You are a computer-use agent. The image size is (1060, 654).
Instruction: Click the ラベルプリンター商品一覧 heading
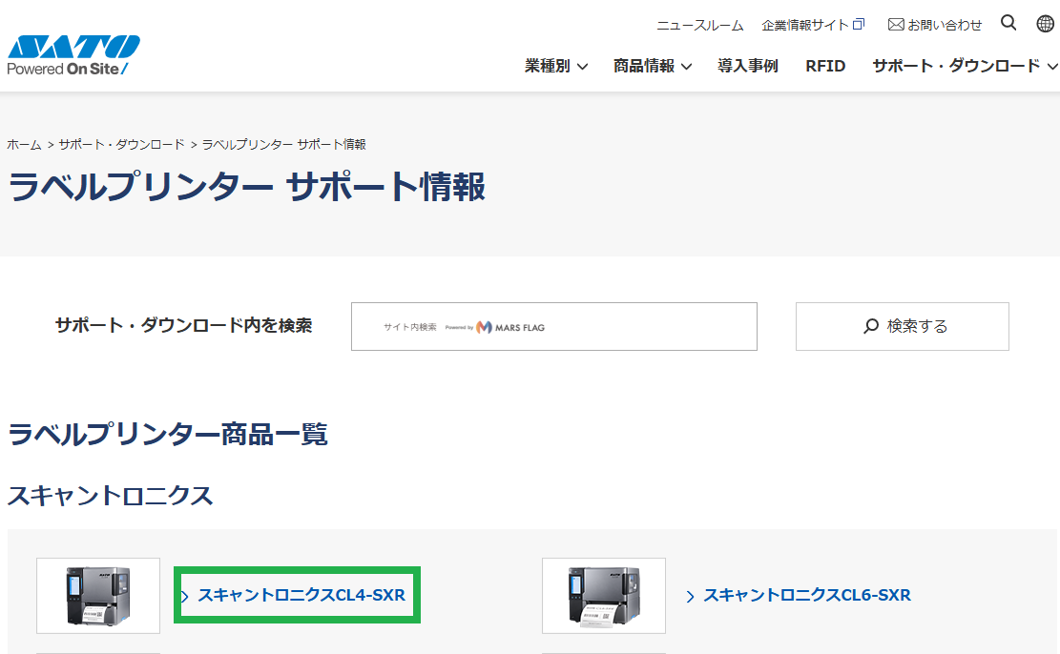pos(168,434)
